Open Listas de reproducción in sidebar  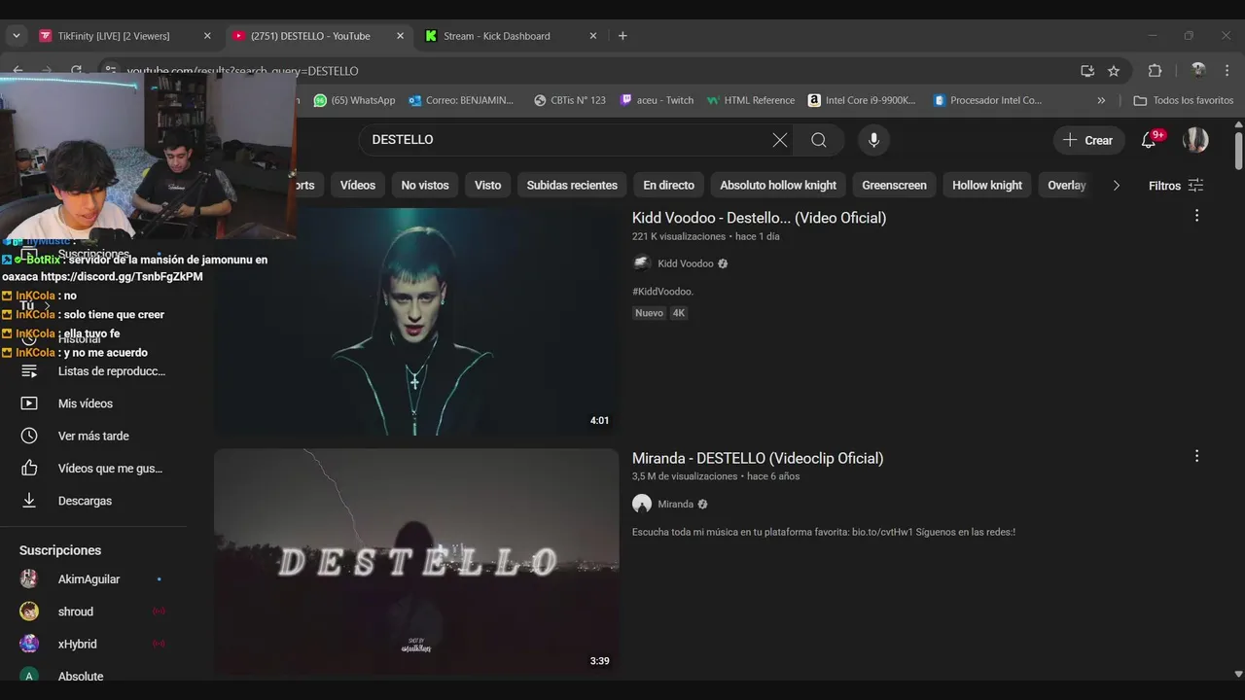(x=93, y=371)
